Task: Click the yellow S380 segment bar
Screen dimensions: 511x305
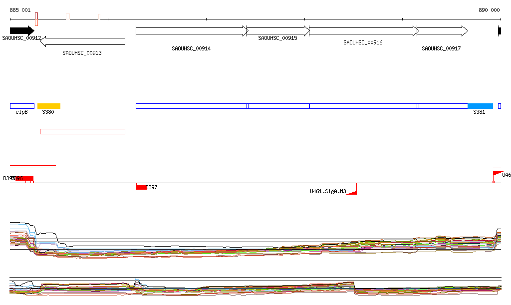Action: click(x=49, y=106)
